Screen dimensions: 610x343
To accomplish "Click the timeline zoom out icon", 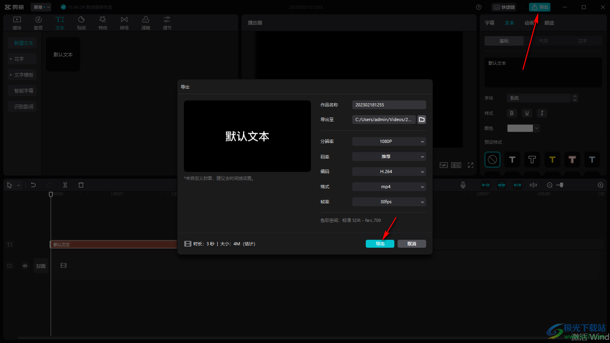I will point(550,185).
